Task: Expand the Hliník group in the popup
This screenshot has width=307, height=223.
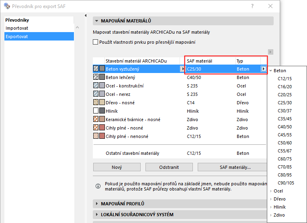Action: (271, 207)
